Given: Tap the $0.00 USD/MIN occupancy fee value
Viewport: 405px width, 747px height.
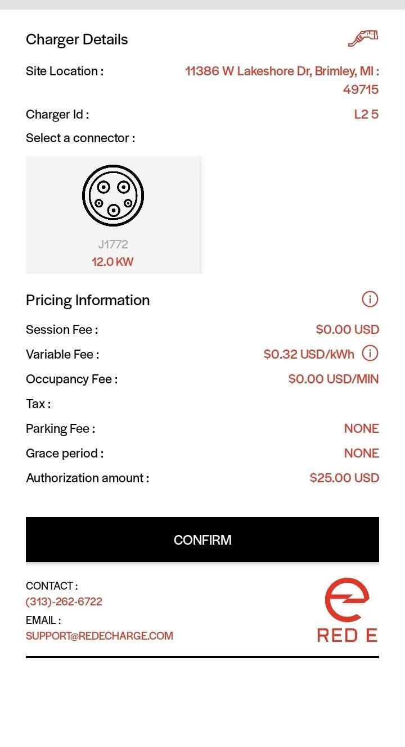Looking at the screenshot, I should click(334, 379).
